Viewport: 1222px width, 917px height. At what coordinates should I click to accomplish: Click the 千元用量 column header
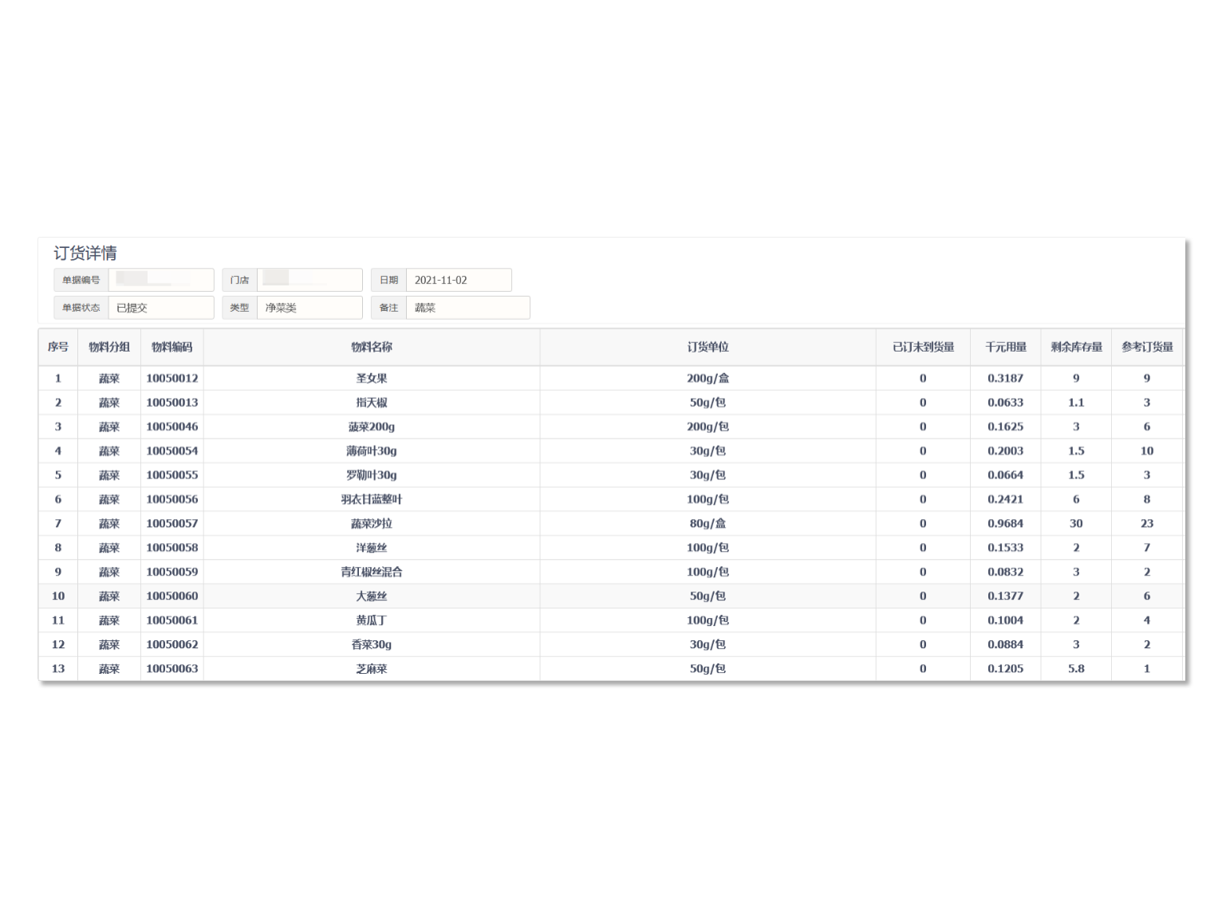pyautogui.click(x=1005, y=347)
